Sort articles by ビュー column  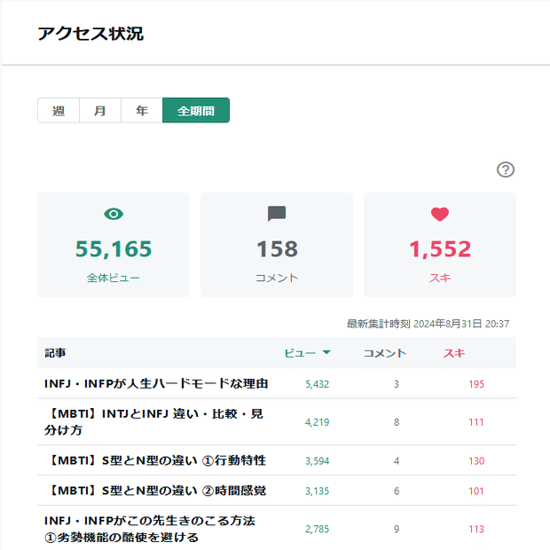pos(300,353)
